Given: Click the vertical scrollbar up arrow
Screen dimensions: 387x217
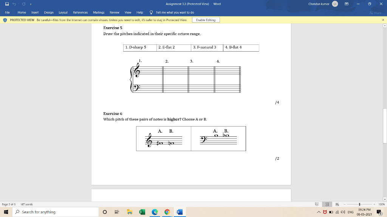Looking at the screenshot, I should 385,26.
